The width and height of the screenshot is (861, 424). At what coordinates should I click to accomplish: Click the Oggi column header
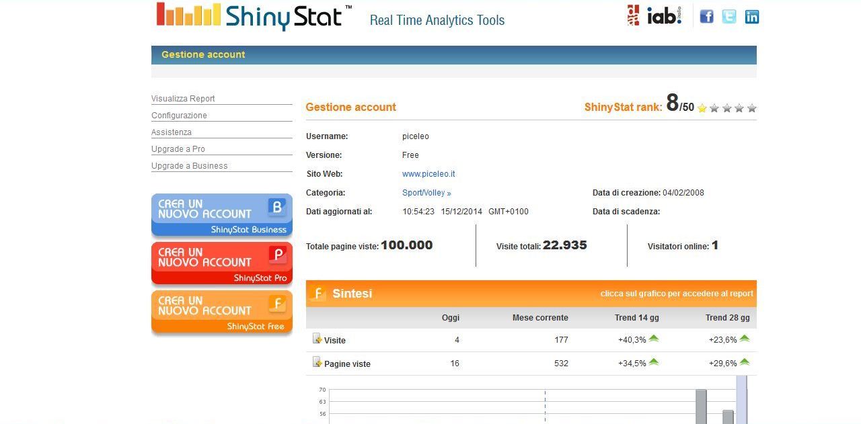(x=451, y=317)
